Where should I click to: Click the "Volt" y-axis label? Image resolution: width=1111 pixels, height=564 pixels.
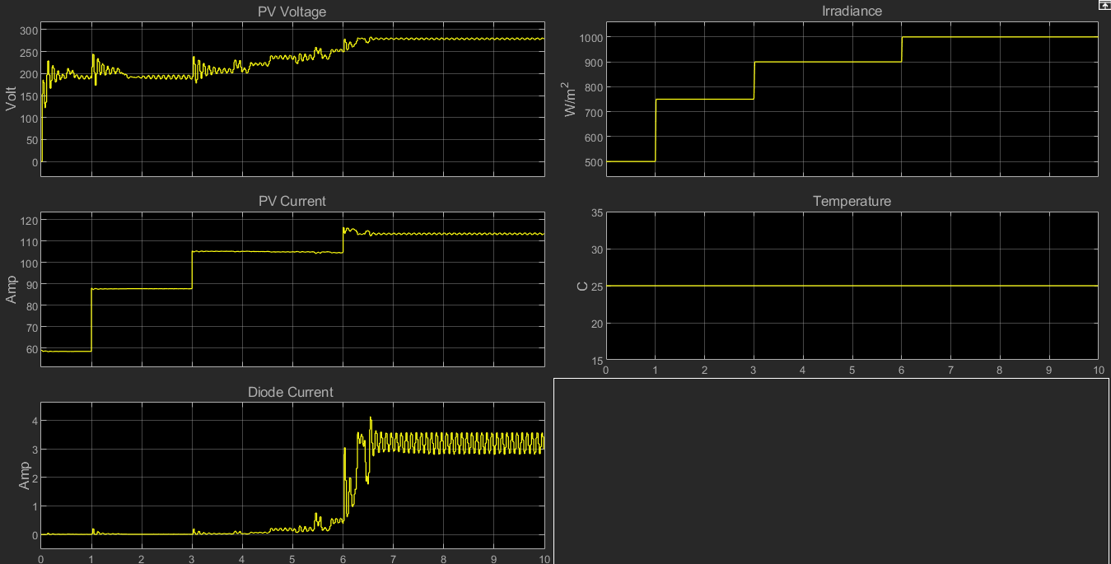tap(12, 99)
